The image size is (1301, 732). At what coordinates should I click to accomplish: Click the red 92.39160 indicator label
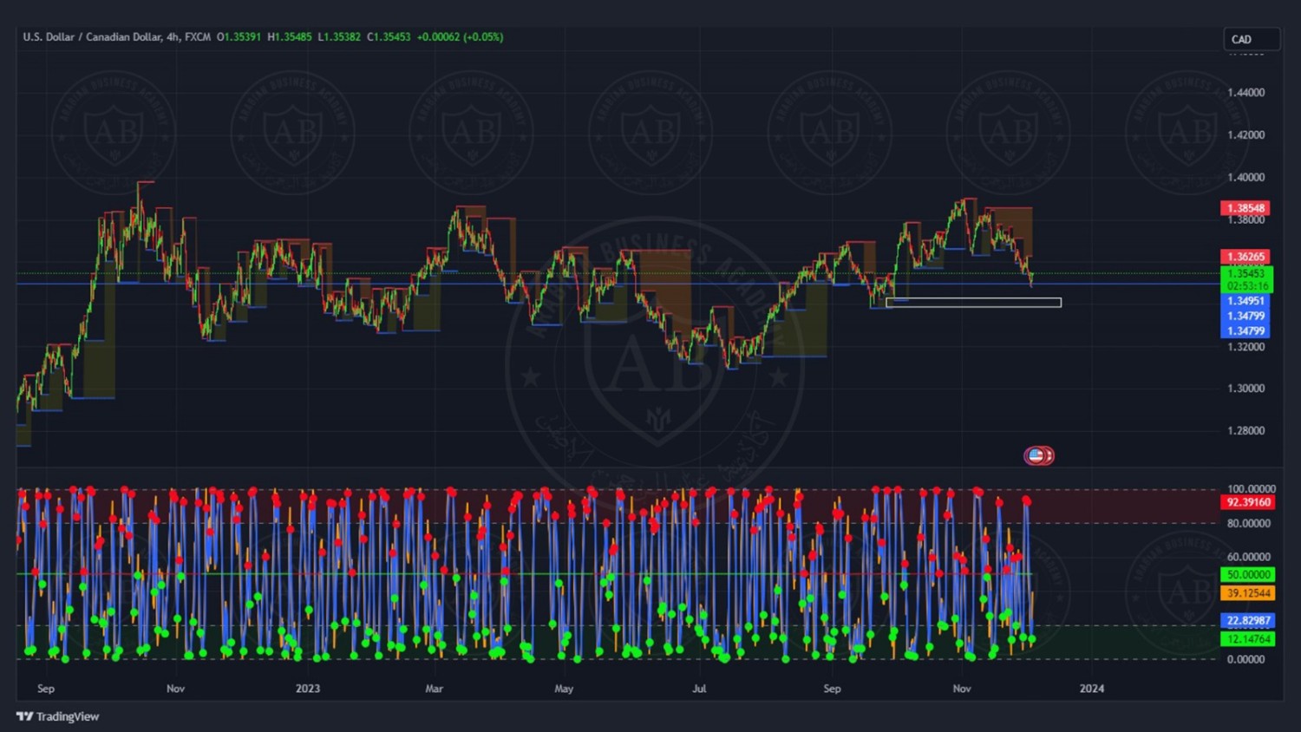pyautogui.click(x=1248, y=502)
